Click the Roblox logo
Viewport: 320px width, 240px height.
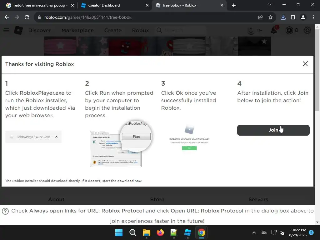click(18, 30)
